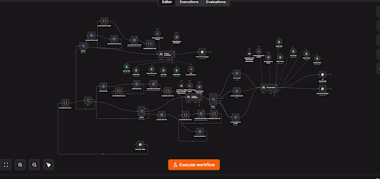
Task: Select the Download Voice File node
Action: pos(200,132)
